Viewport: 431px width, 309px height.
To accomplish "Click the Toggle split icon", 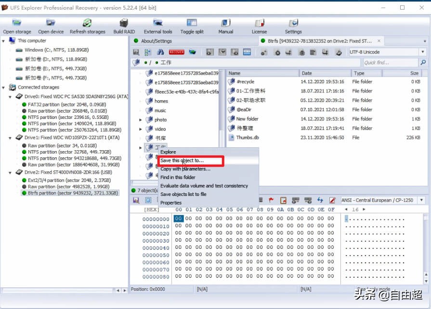I will pyautogui.click(x=192, y=23).
